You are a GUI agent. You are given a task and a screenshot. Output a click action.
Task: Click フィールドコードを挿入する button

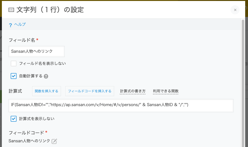click(x=90, y=91)
